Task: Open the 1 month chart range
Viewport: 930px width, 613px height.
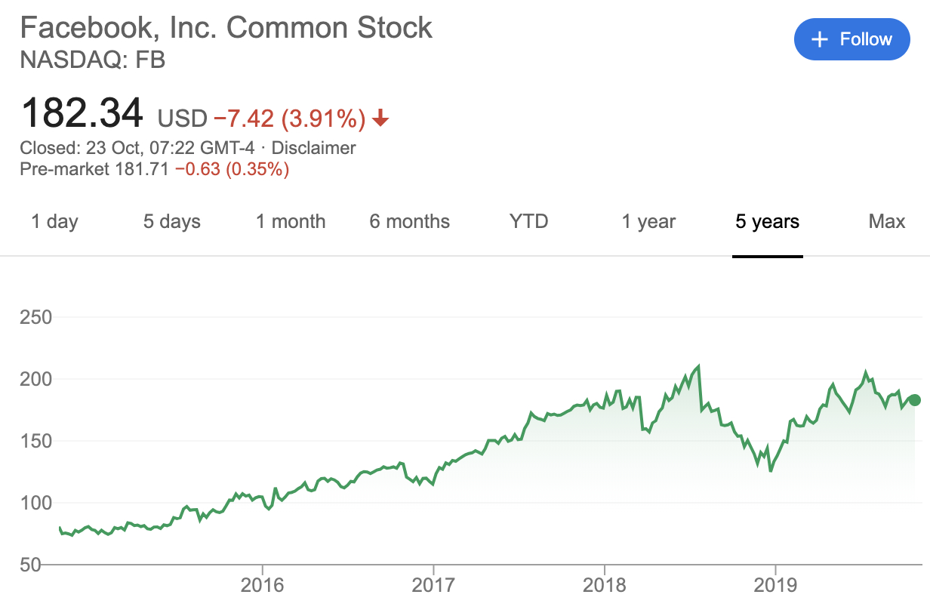Action: (x=291, y=221)
